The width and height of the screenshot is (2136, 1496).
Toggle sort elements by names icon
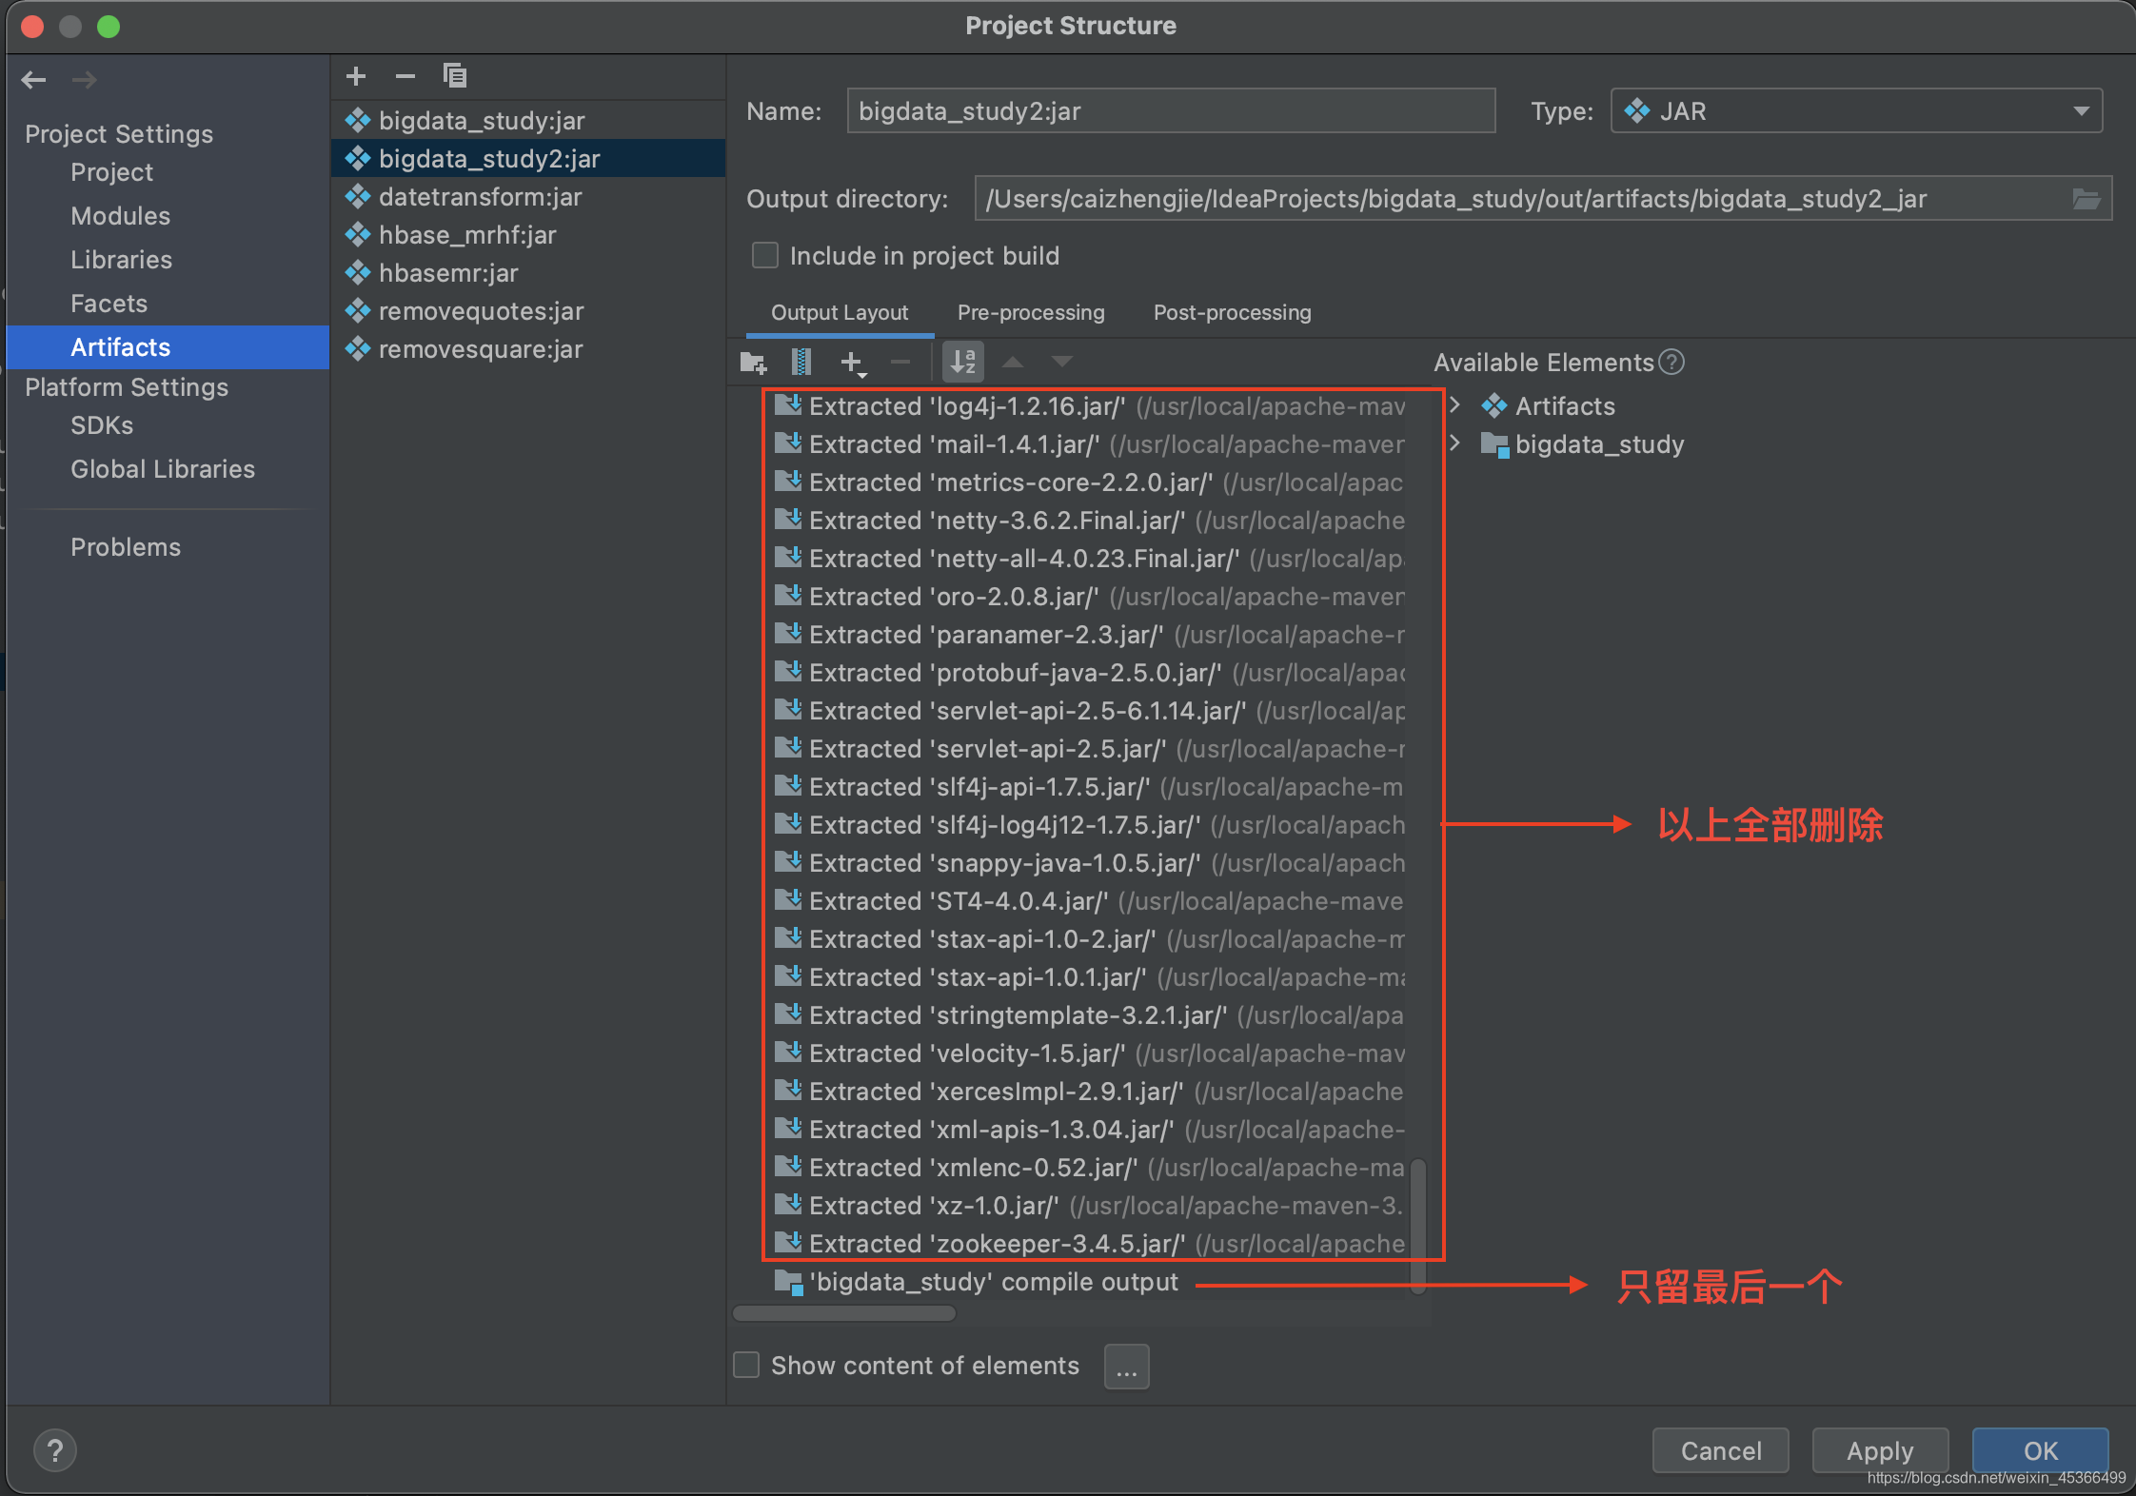(x=963, y=363)
